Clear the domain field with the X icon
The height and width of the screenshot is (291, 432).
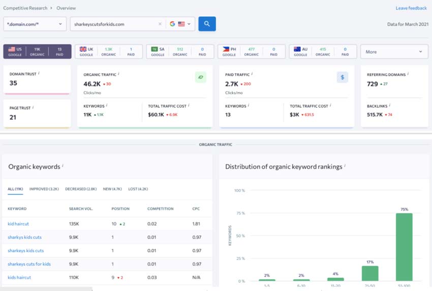(x=160, y=24)
